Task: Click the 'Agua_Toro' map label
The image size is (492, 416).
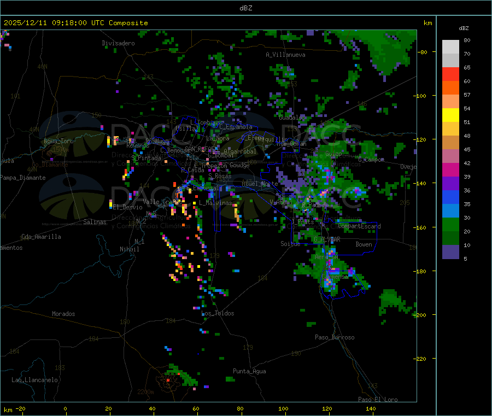Action: pos(58,141)
